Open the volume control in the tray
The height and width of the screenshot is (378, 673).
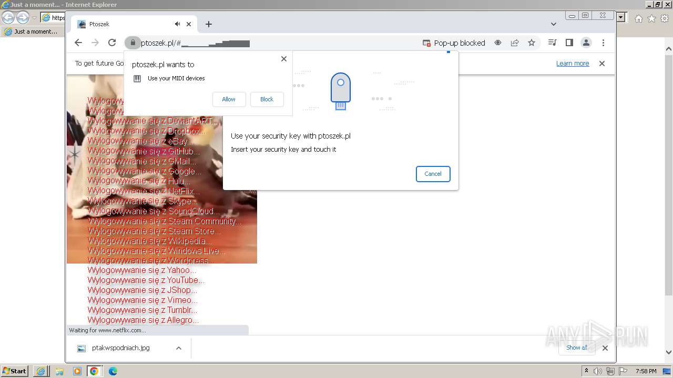[x=598, y=371]
